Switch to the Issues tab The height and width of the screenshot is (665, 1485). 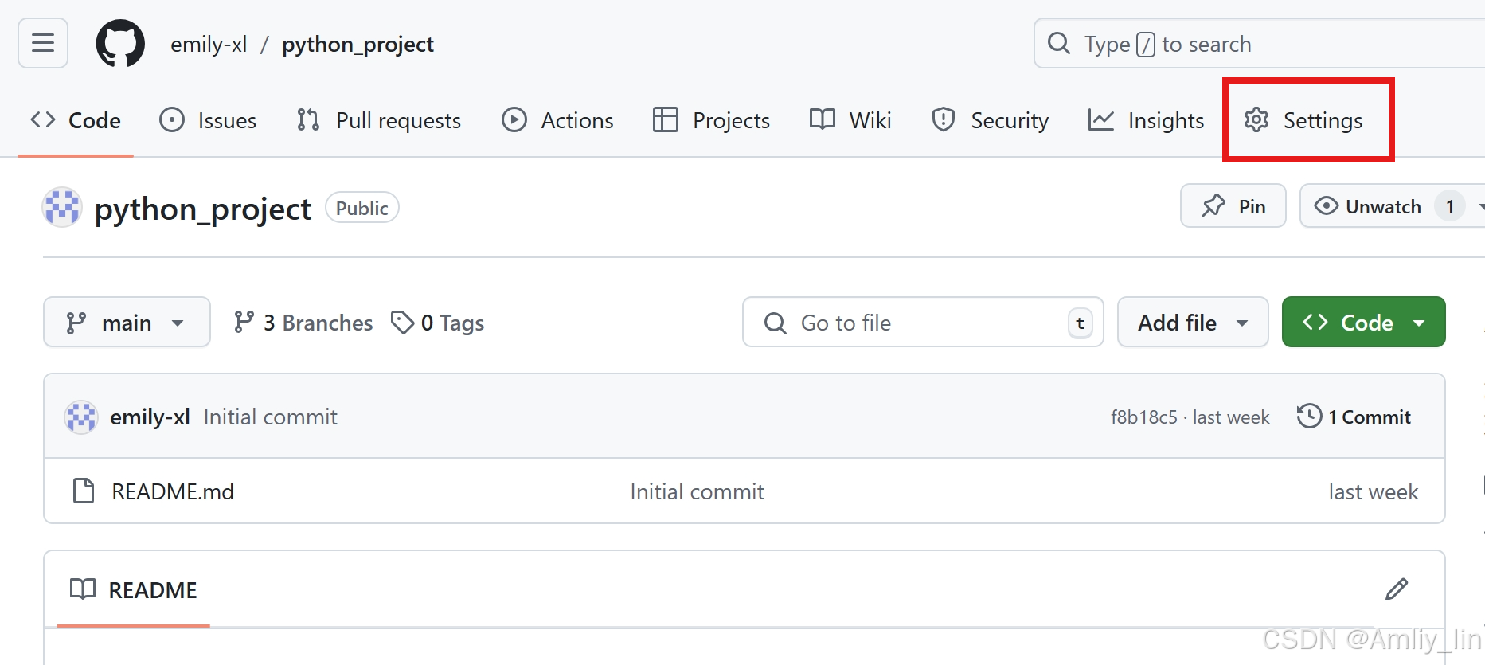coord(209,120)
